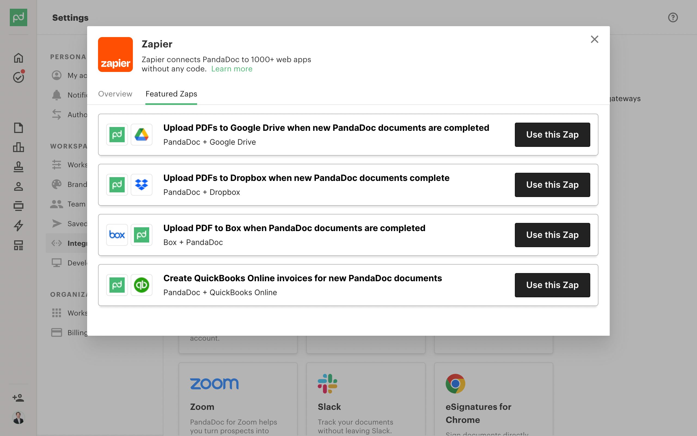Click the user profile avatar icon
This screenshot has width=697, height=436.
pos(18,417)
